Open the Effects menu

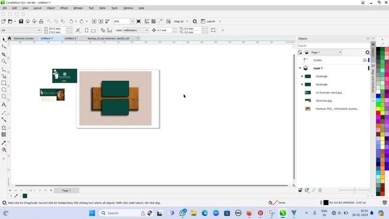(64, 8)
